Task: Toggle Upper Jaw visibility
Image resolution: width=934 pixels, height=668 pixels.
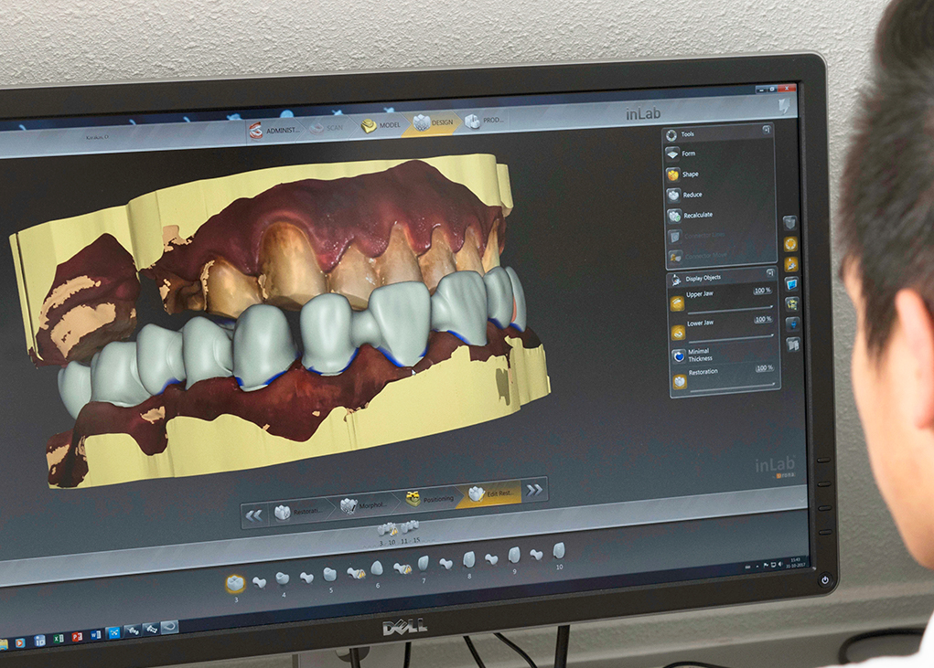Action: (x=678, y=303)
